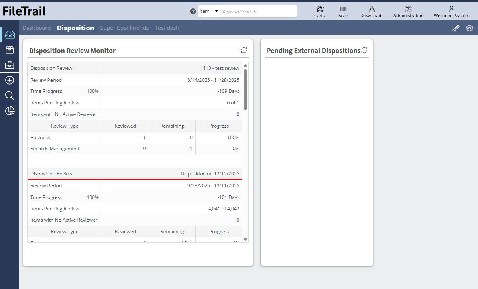
Task: Click the 'Disposition on 12/12/2025' value
Action: pyautogui.click(x=210, y=174)
